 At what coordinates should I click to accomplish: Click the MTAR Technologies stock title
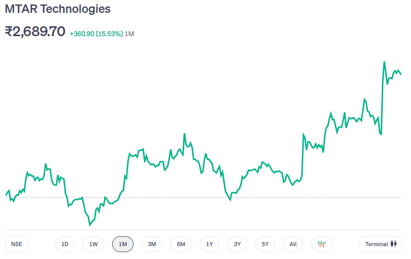58,9
